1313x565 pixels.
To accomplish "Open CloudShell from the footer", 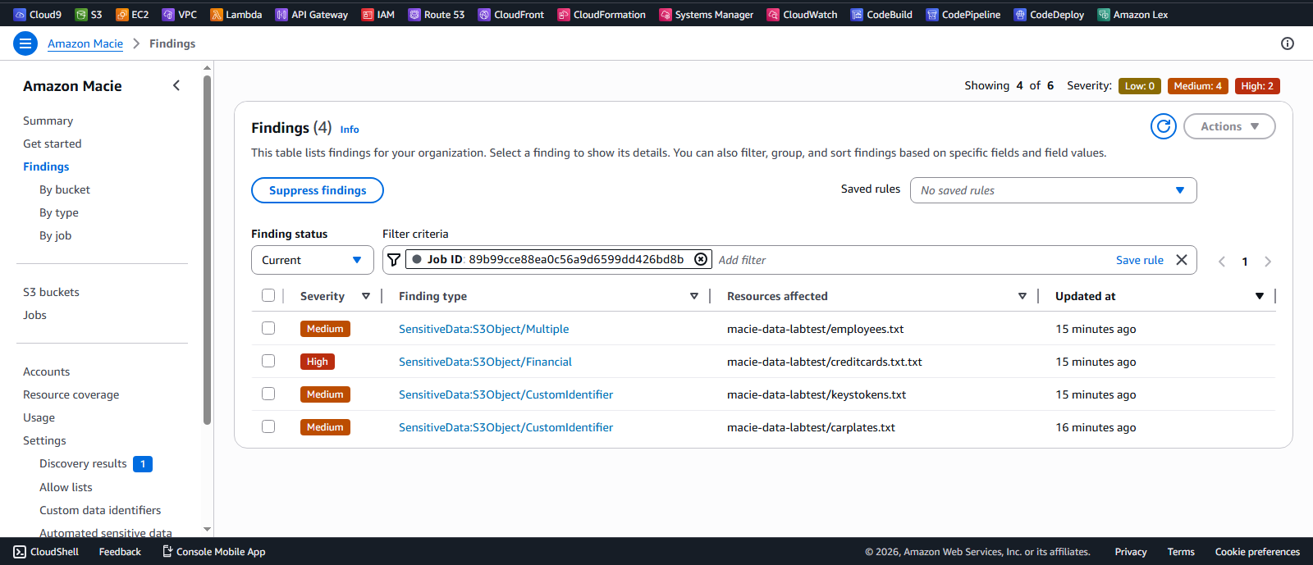I will tap(46, 552).
